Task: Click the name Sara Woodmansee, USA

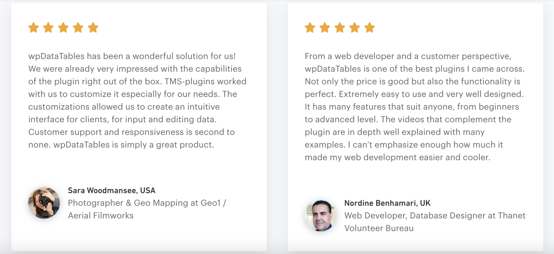Action: [111, 190]
